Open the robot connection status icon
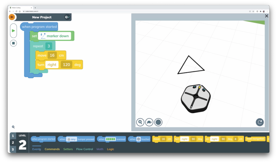 67,17
